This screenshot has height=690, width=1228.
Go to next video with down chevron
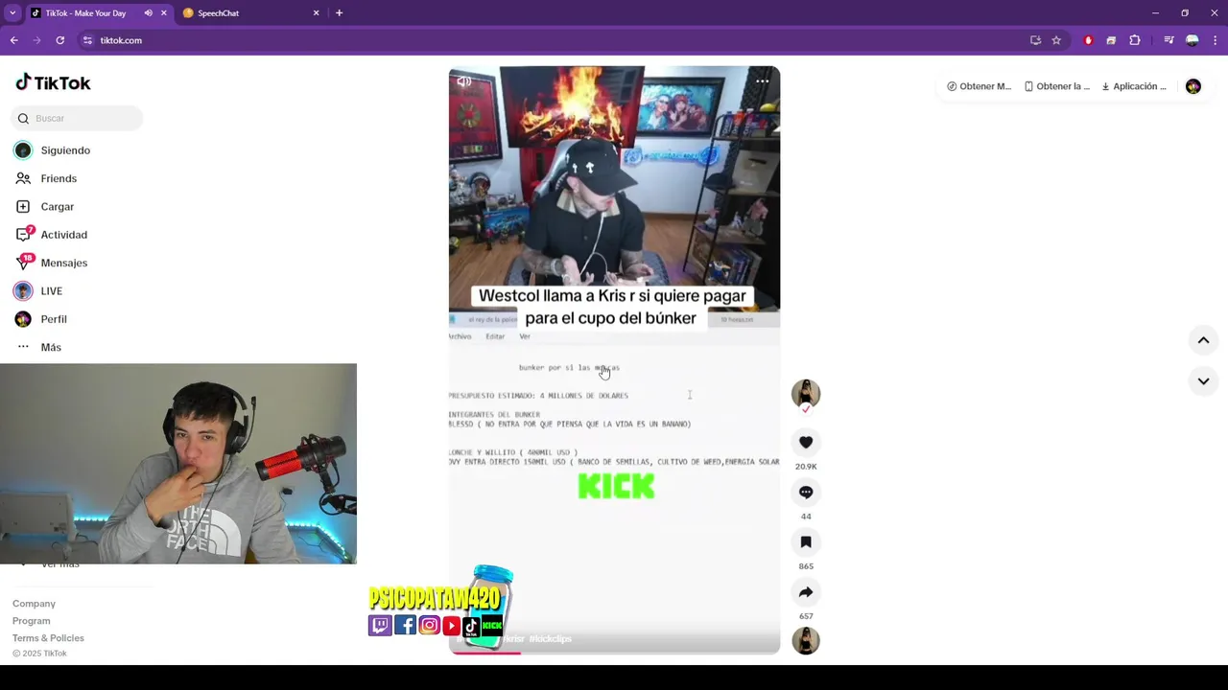1203,380
